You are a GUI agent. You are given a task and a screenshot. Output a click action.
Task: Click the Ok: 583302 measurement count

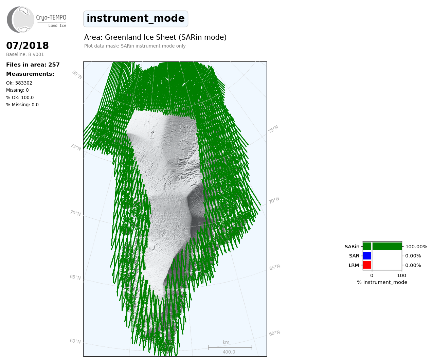tap(19, 83)
